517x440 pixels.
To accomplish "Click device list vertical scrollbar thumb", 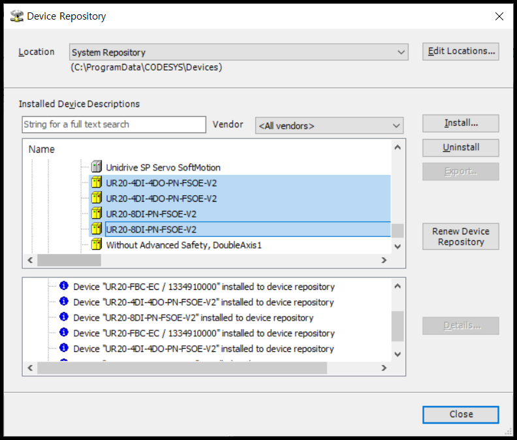I will (x=398, y=230).
